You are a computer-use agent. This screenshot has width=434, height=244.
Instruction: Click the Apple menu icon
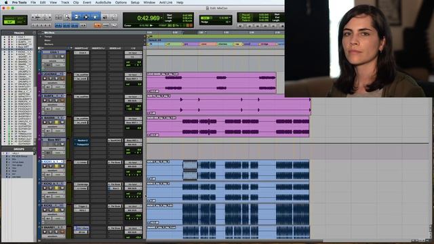pos(6,3)
